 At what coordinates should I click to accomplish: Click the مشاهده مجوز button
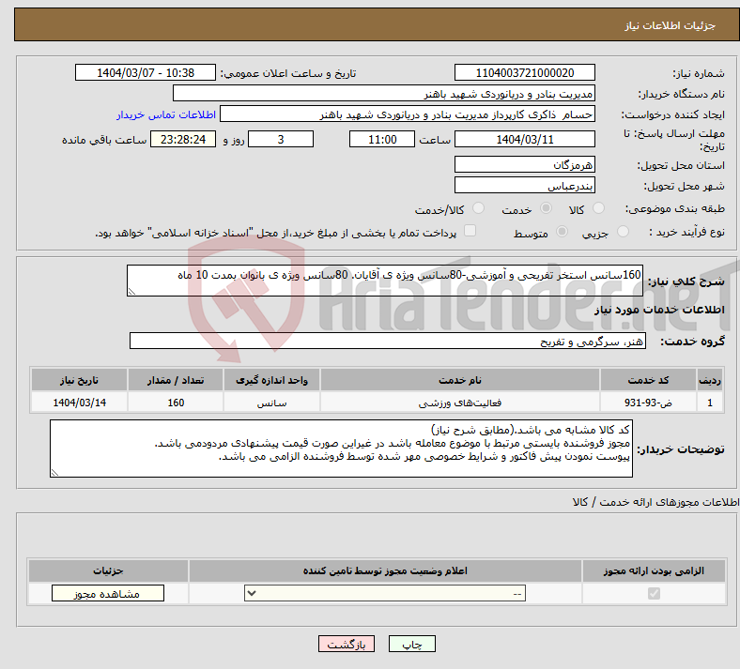[108, 594]
